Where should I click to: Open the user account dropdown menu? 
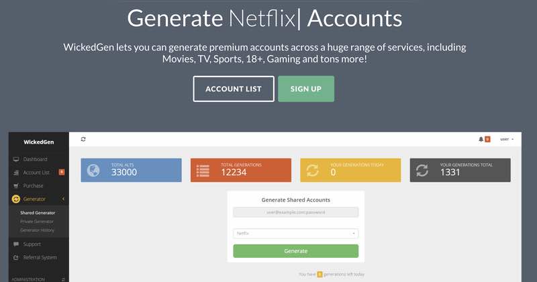click(x=507, y=139)
